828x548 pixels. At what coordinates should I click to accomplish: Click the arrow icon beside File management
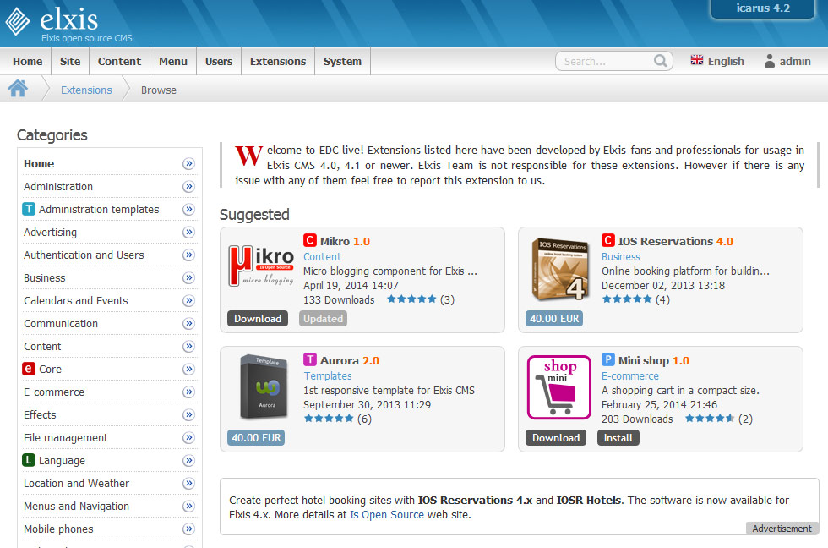188,437
